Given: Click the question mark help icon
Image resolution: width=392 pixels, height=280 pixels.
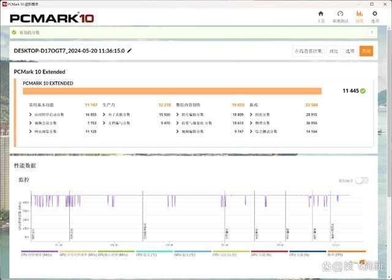Looking at the screenshot, I should pos(371,32).
